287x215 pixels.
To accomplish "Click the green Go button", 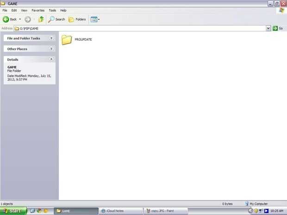I will pos(278,28).
